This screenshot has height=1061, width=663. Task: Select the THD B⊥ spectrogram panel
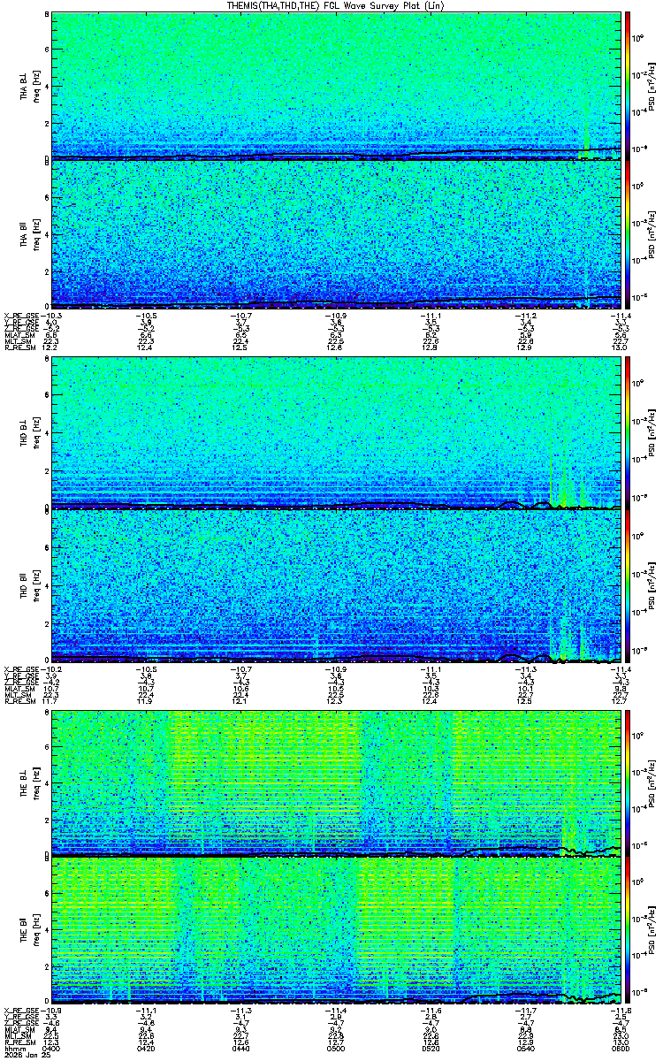coord(336,431)
